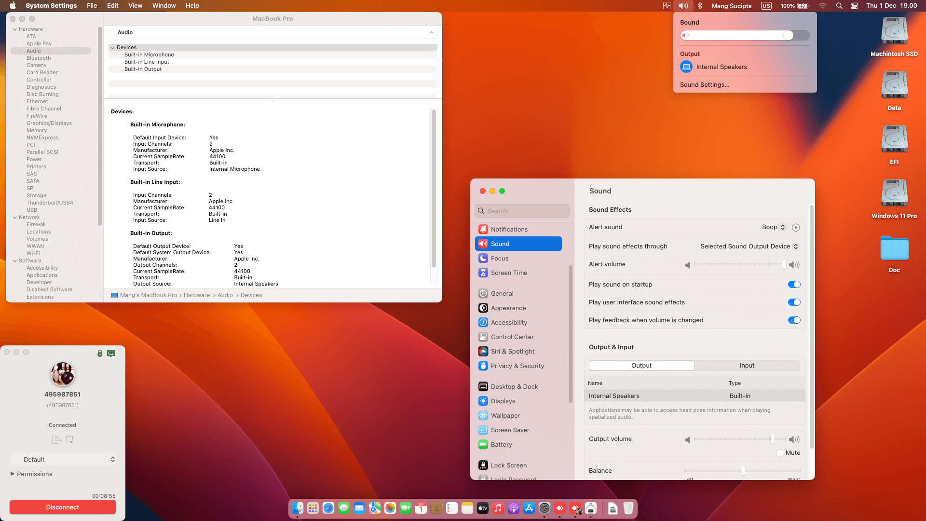The width and height of the screenshot is (926, 521).
Task: Select the Internal Speakers row in the output list
Action: [694, 396]
